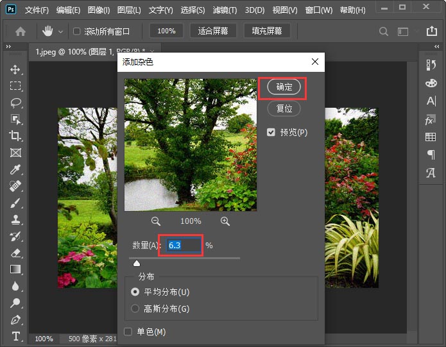Click the noise preview thumbnail
Viewport: 446px width, 347px height.
(x=191, y=145)
